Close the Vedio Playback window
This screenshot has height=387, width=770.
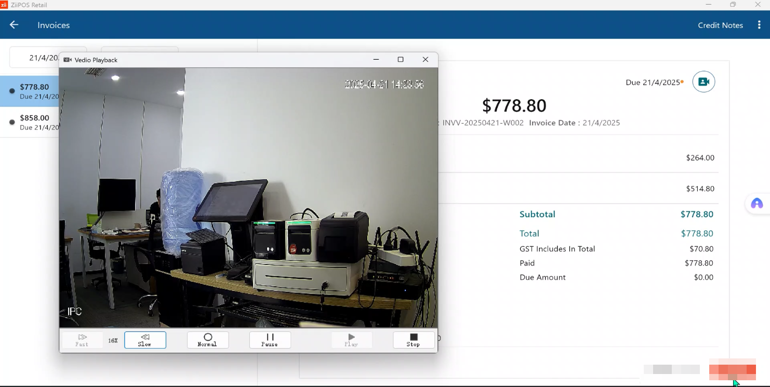(425, 60)
